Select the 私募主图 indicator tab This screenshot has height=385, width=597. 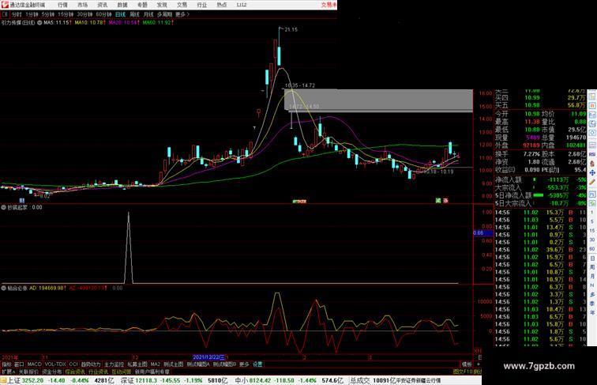137,364
